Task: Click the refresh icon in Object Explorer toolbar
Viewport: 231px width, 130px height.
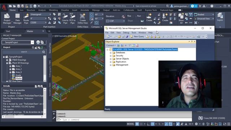Action: [x=133, y=45]
